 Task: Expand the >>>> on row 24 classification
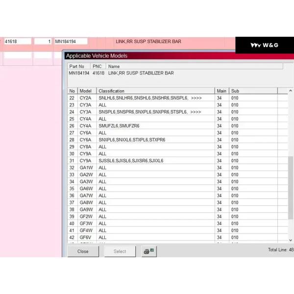click(196, 112)
